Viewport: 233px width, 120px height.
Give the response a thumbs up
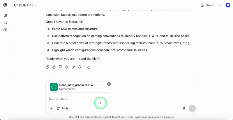point(54,67)
